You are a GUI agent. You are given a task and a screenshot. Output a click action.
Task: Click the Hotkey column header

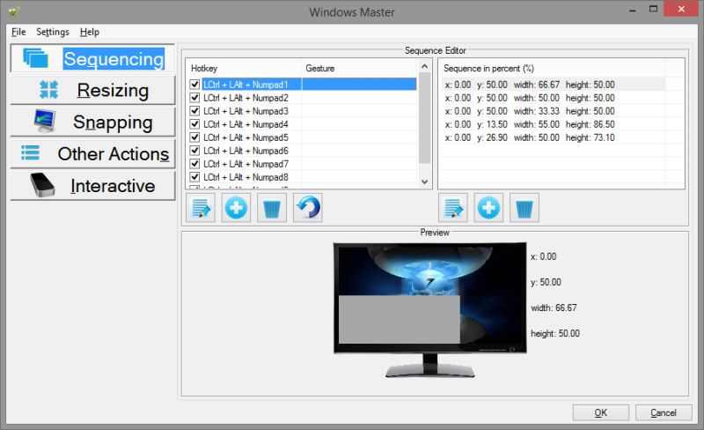point(244,68)
